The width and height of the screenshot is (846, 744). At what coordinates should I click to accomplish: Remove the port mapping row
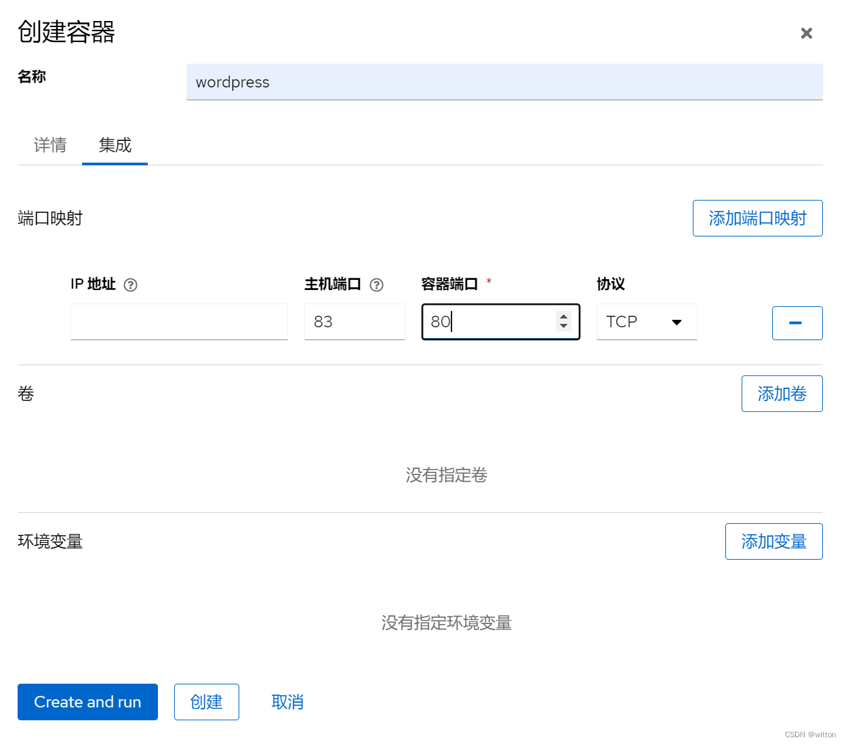coord(797,323)
